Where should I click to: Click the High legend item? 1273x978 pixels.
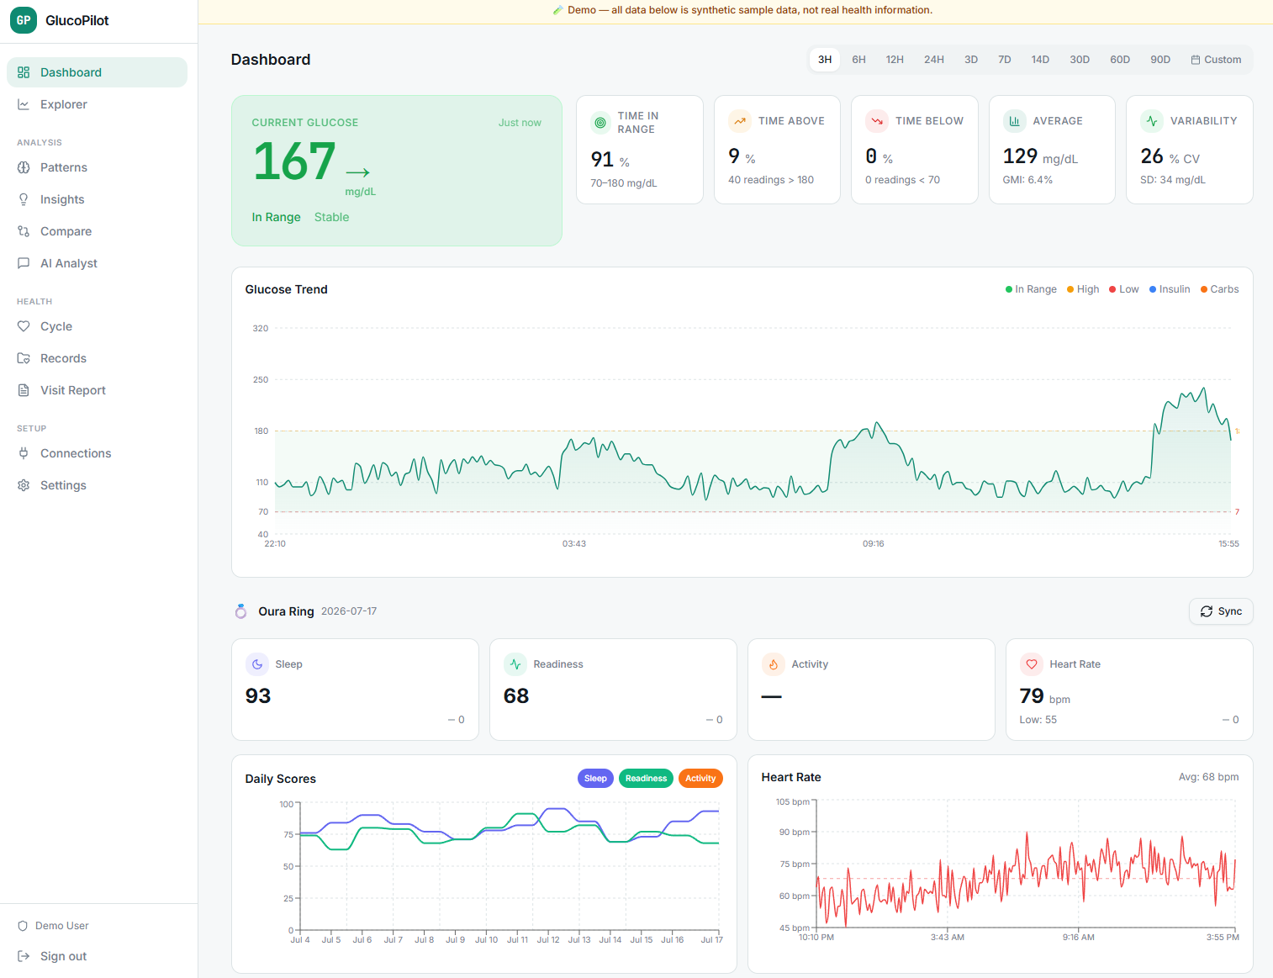coord(1083,289)
